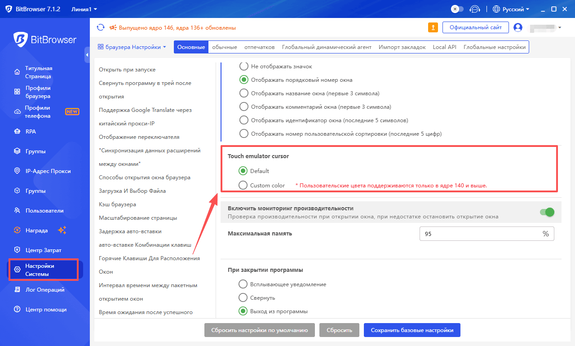The height and width of the screenshot is (346, 575).
Task: Open the customer support headset icon
Action: [x=474, y=9]
